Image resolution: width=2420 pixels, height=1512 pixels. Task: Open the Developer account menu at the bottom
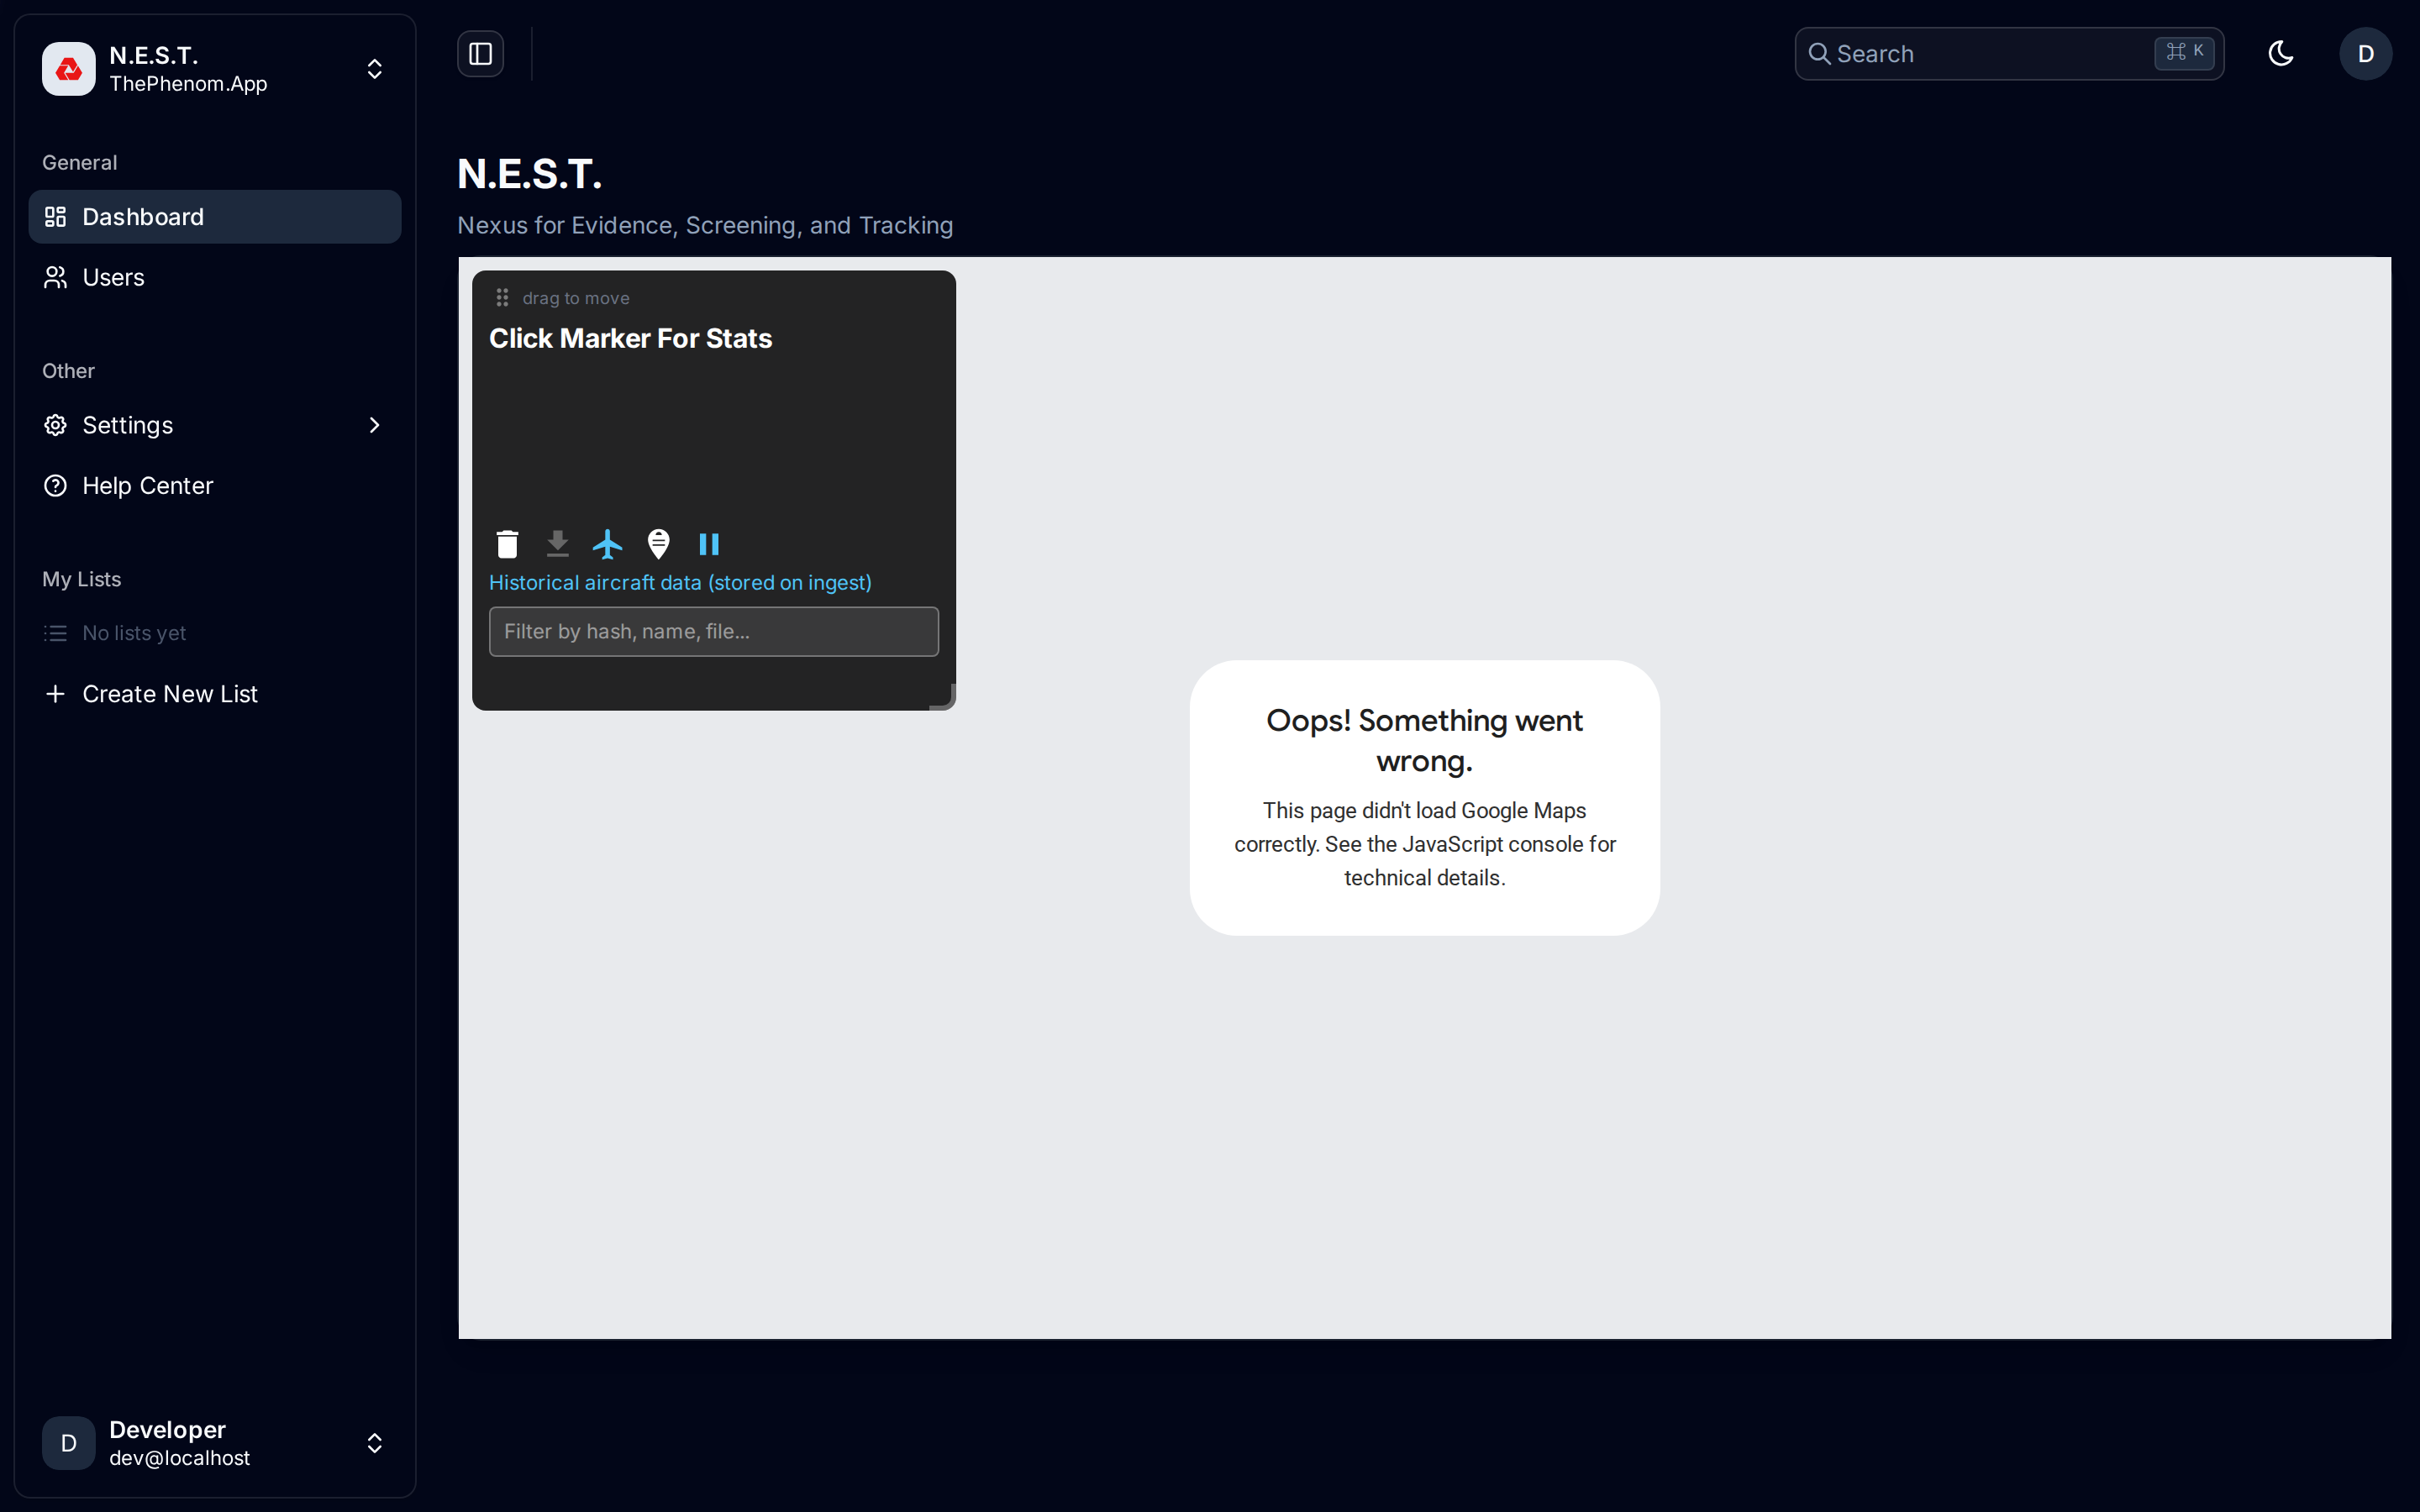pyautogui.click(x=213, y=1442)
